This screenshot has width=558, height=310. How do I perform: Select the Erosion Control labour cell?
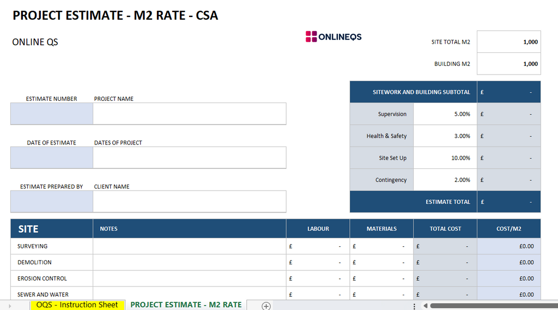coord(318,279)
